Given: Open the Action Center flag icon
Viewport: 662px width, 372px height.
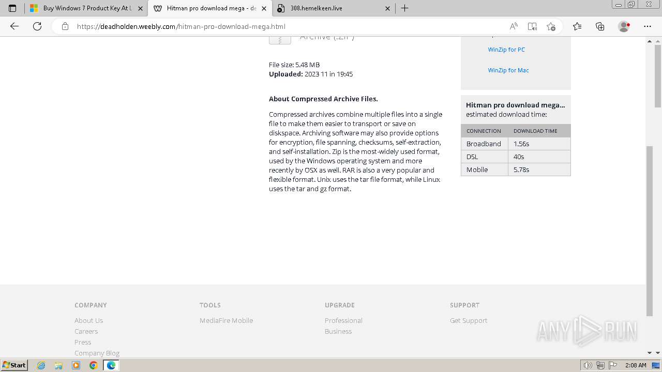Looking at the screenshot, I should [x=612, y=365].
